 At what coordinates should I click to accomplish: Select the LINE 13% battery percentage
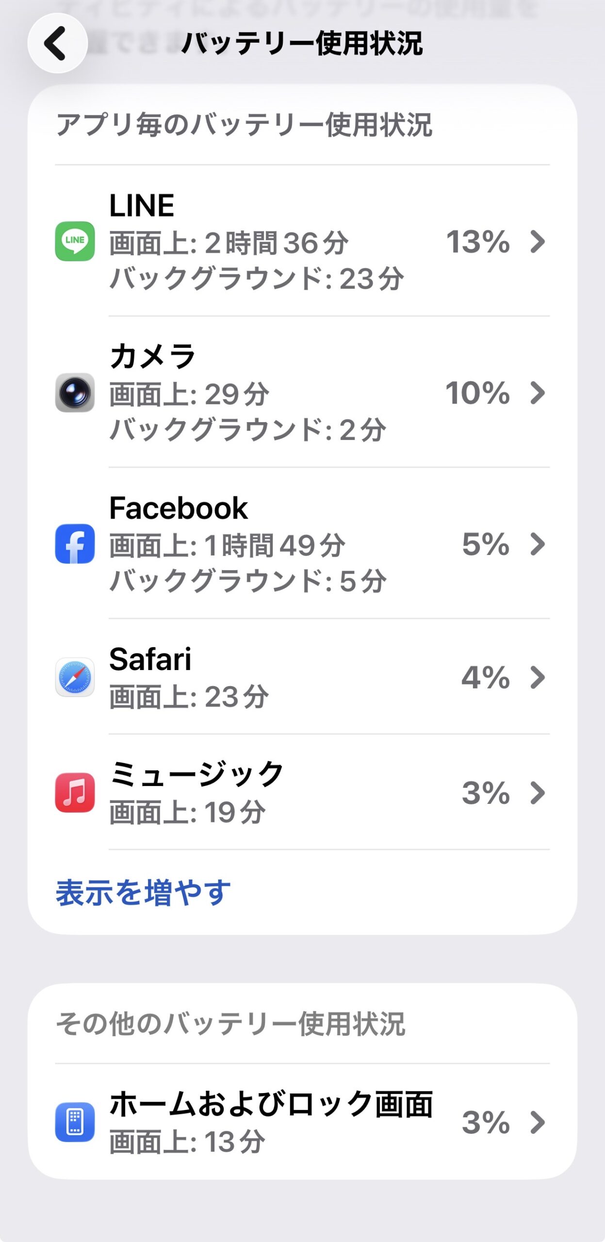pyautogui.click(x=478, y=242)
